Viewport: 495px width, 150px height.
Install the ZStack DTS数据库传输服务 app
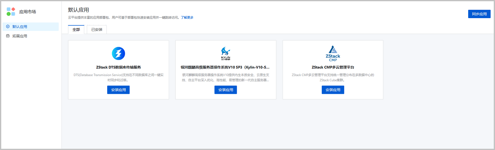point(118,90)
